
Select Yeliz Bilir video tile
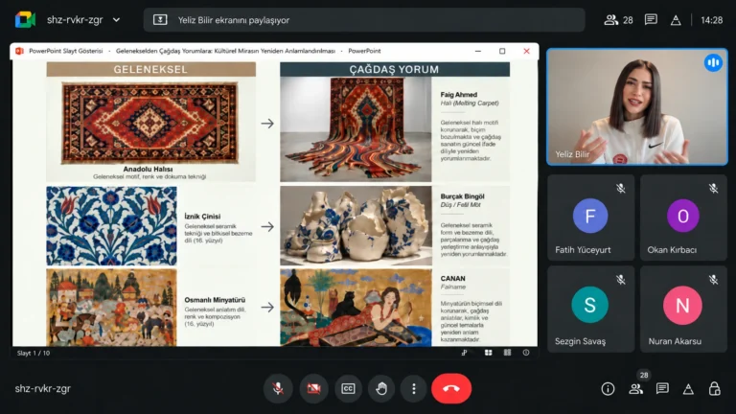[x=637, y=106]
